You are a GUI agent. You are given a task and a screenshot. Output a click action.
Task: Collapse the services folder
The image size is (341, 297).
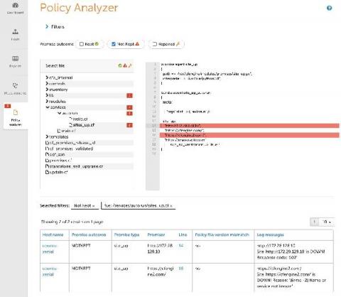pyautogui.click(x=47, y=107)
